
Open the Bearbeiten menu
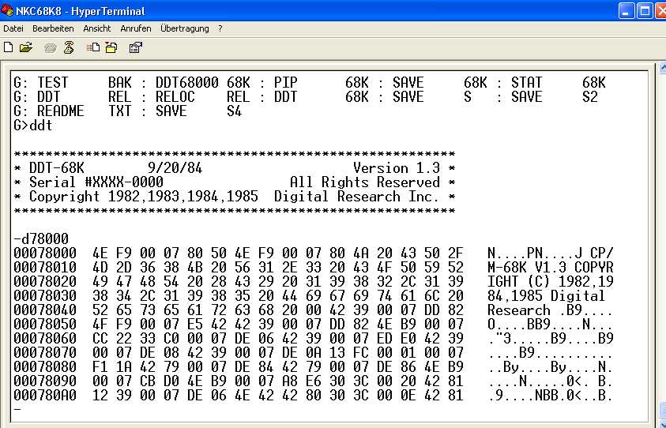(x=53, y=28)
